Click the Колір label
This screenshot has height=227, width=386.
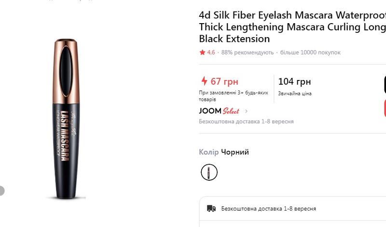(x=208, y=152)
